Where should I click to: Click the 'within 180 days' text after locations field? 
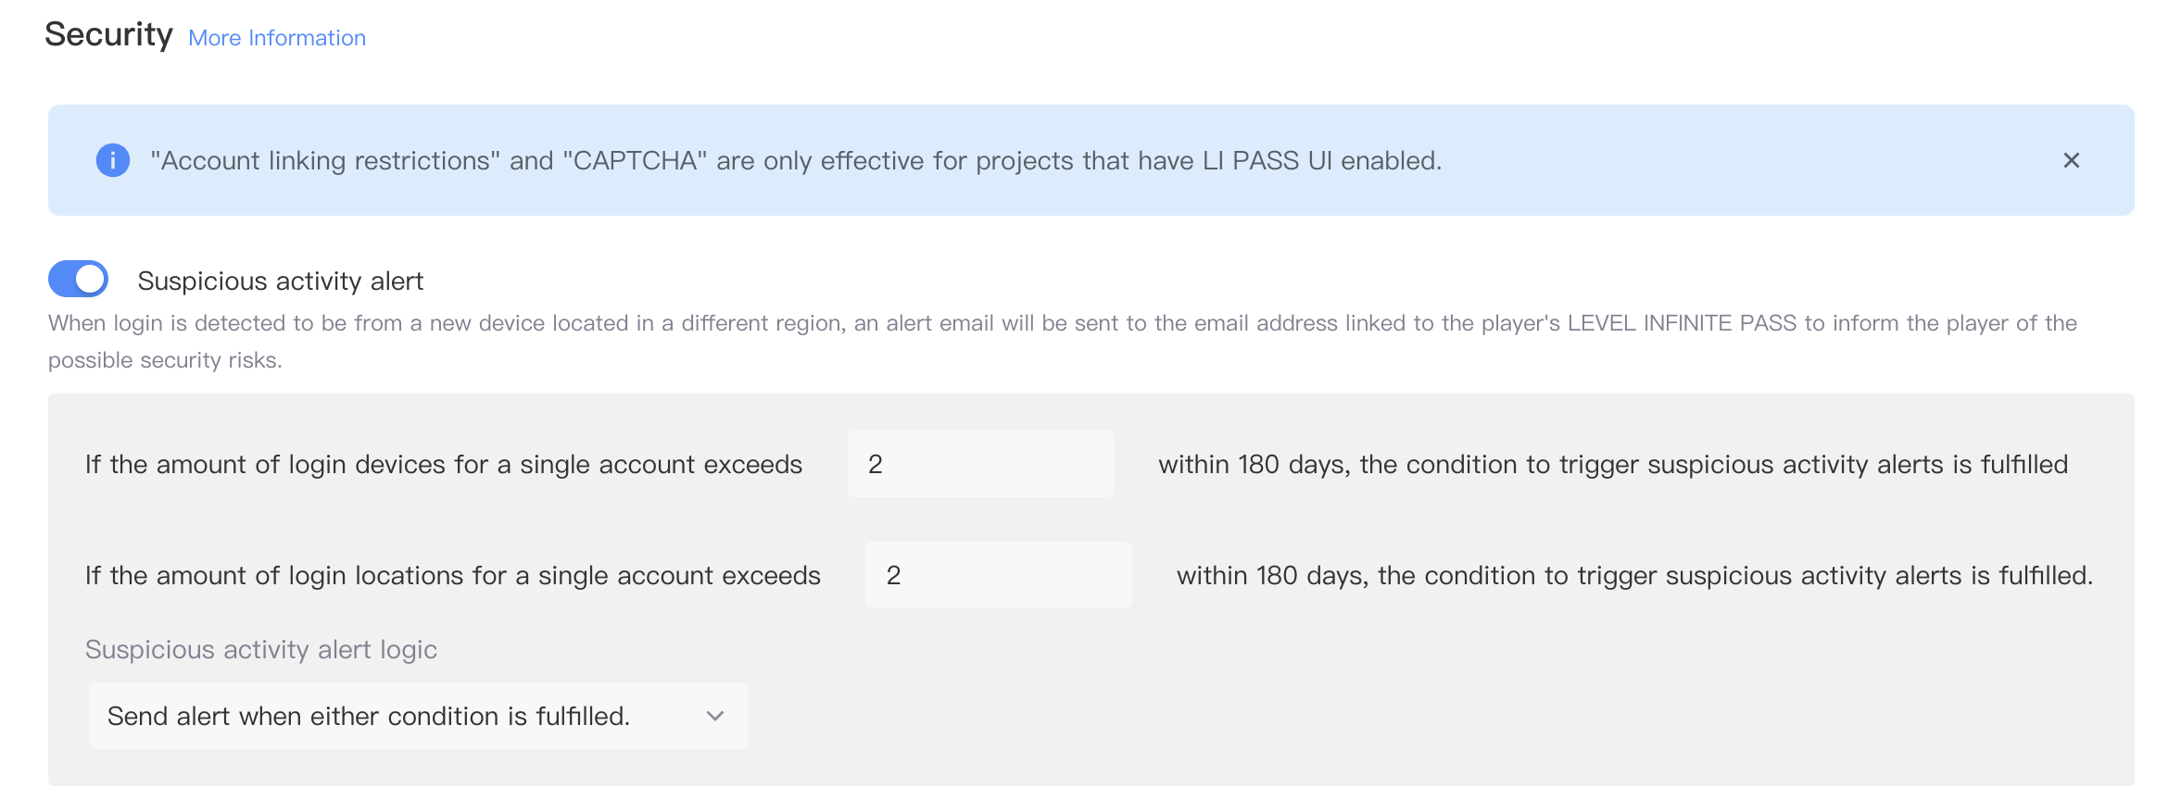(1634, 575)
